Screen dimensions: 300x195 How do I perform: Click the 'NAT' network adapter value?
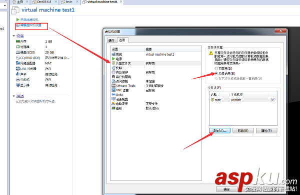pos(48,63)
